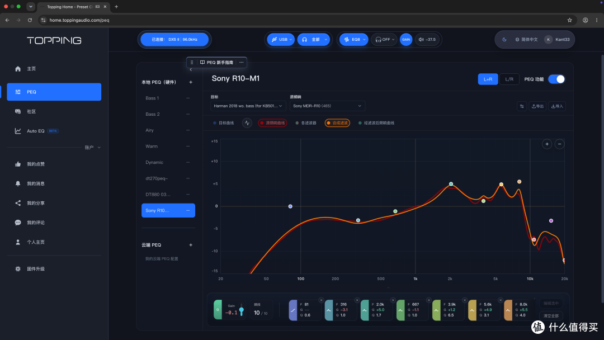Open the 全部 output dropdown
This screenshot has height=340, width=604.
click(x=314, y=39)
